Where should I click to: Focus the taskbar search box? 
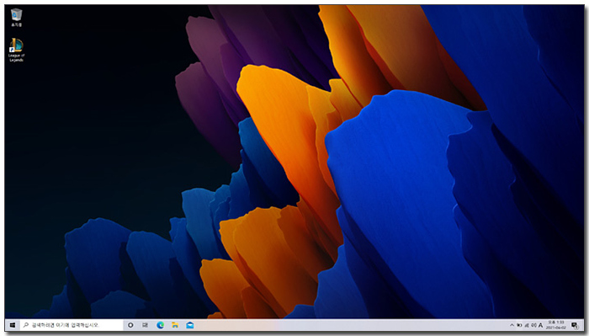[72, 325]
